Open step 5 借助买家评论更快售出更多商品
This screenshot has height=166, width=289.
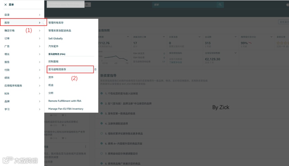tap(124, 134)
